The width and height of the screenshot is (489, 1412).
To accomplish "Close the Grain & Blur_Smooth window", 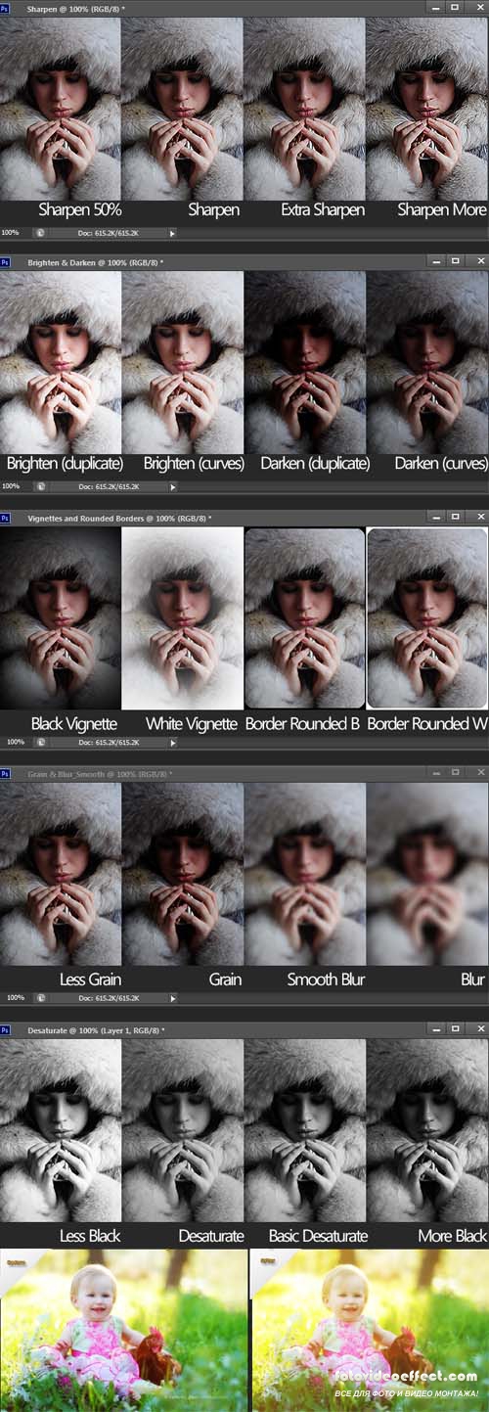I will [479, 774].
